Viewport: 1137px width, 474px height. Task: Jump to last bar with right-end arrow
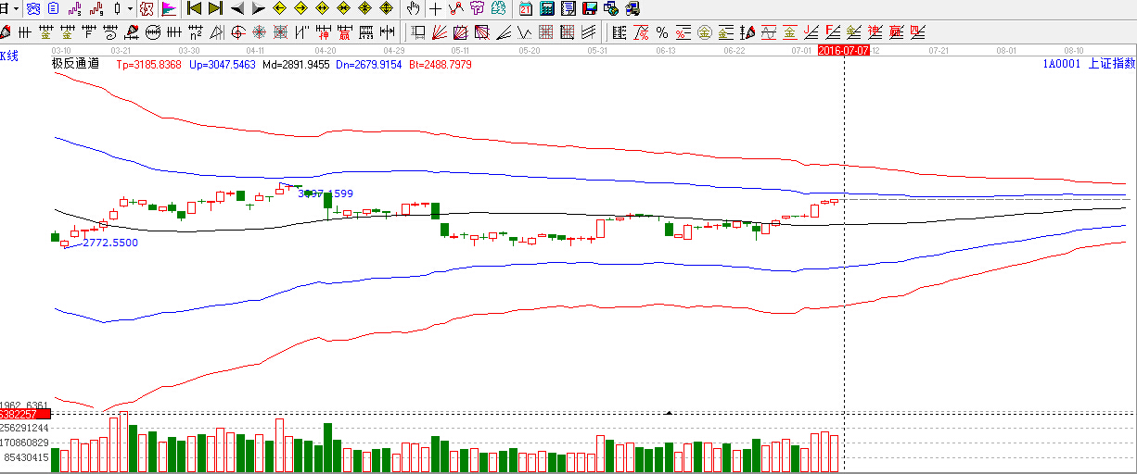(215, 9)
